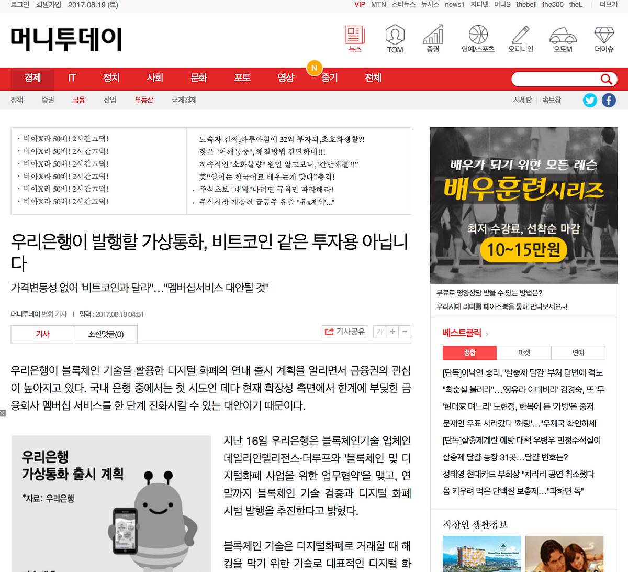Click the 우리은행 가상통화 출시 계획 image
The height and width of the screenshot is (572, 628).
point(111,503)
